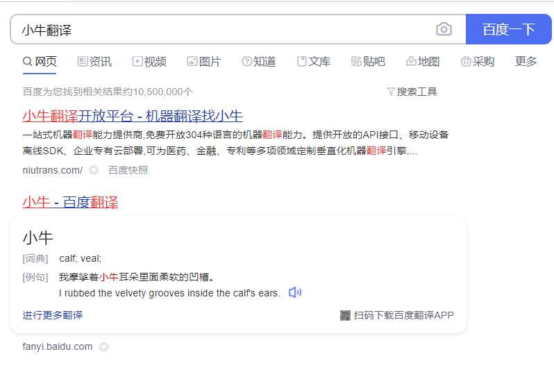Viewport: 554px width, 370px height.
Task: Click the QR code icon for the app
Action: click(x=345, y=315)
